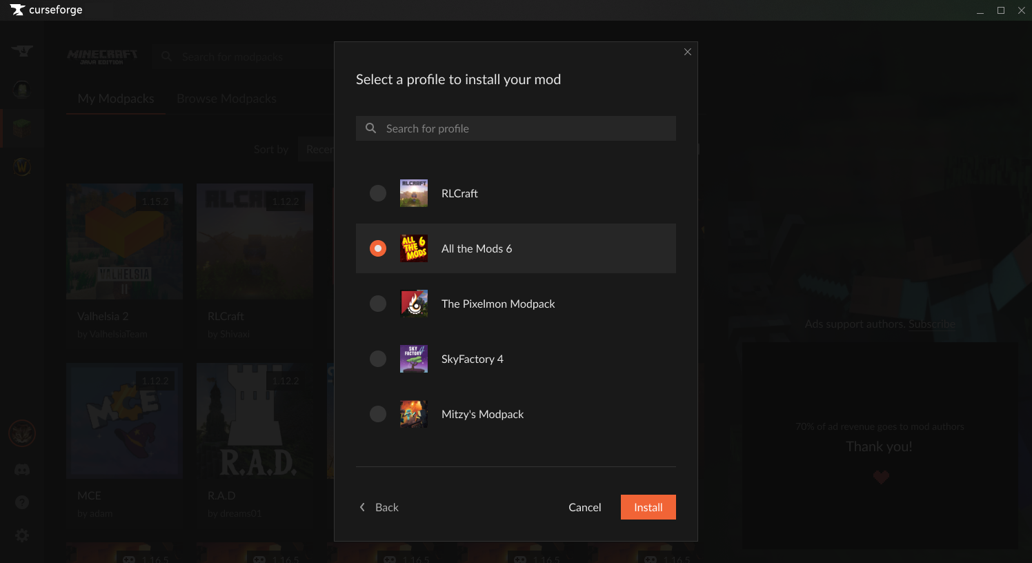Focus the Search for profile field
Screen dimensions: 1032x563
pyautogui.click(x=516, y=128)
